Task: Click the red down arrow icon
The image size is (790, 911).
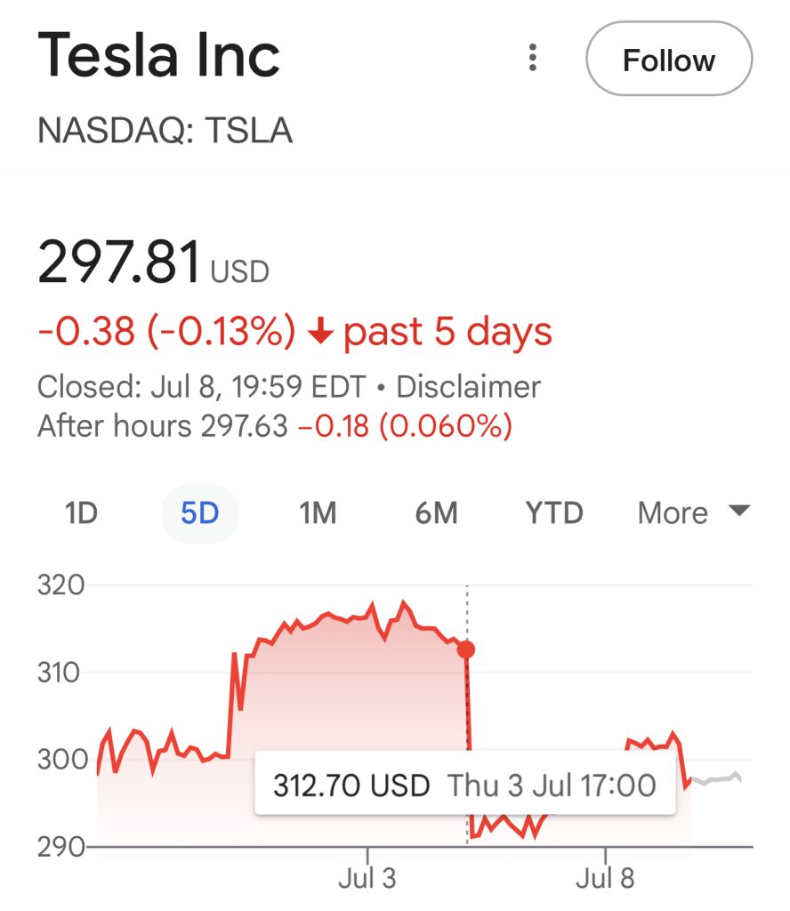Action: 320,333
